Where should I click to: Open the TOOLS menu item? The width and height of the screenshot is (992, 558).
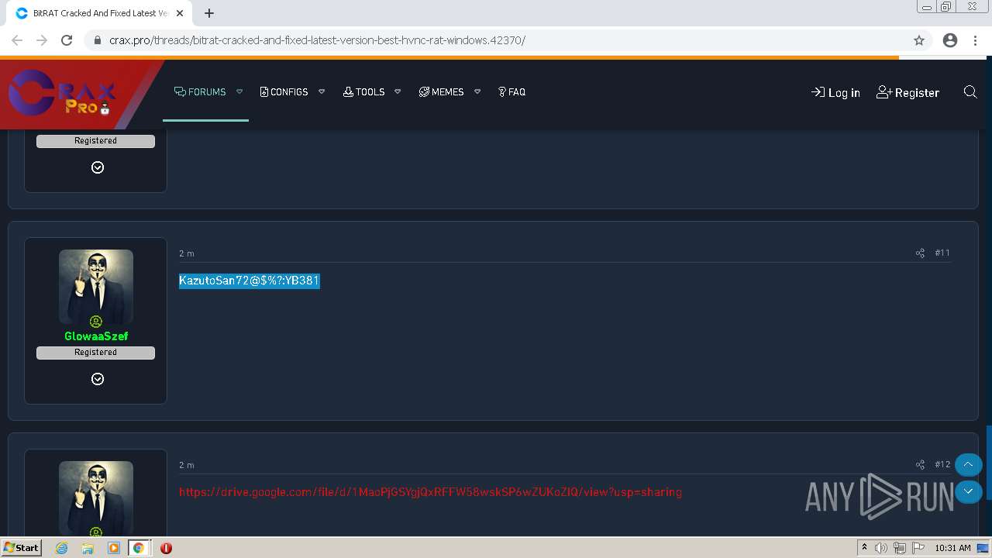[x=363, y=91]
